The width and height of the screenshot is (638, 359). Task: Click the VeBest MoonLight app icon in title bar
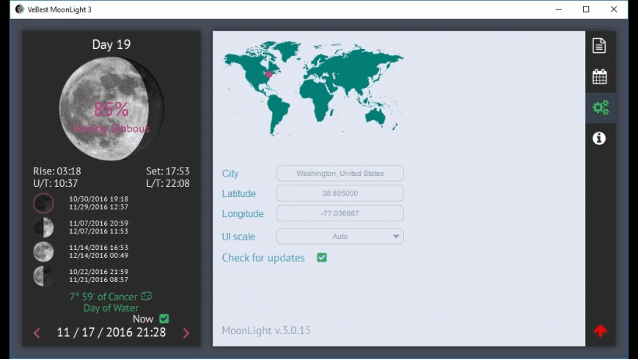coord(20,9)
